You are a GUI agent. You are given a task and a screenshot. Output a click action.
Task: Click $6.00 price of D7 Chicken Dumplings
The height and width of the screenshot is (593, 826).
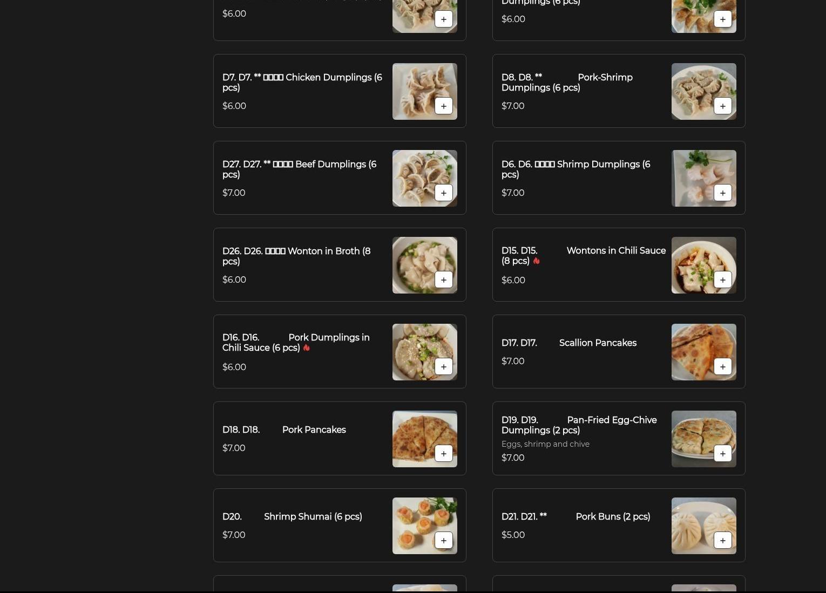234,106
